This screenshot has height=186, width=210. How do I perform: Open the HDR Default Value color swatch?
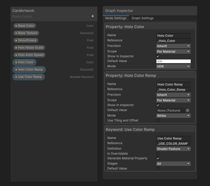click(173, 61)
